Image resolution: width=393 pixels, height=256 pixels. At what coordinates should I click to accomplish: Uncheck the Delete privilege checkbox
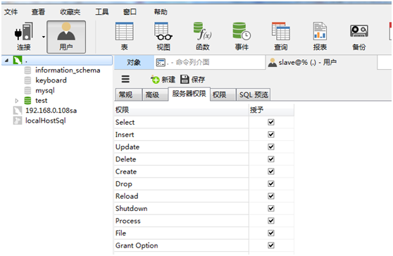point(271,159)
